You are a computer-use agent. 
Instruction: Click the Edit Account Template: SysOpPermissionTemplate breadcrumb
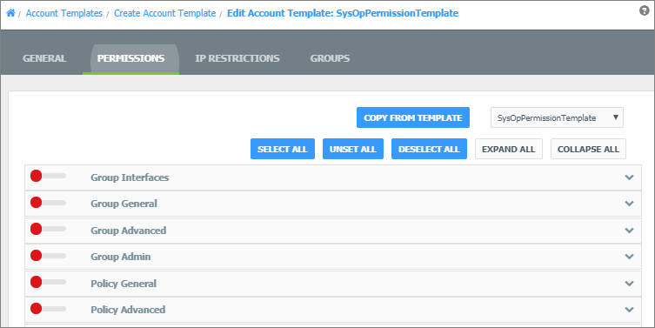point(343,13)
